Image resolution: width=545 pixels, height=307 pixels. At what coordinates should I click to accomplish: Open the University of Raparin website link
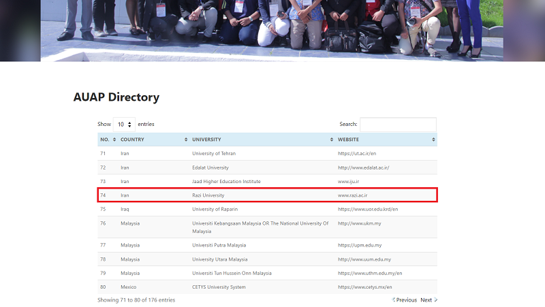[x=368, y=209]
